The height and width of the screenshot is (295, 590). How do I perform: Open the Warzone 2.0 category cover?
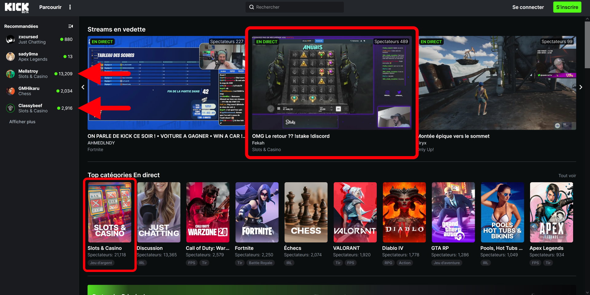(208, 212)
